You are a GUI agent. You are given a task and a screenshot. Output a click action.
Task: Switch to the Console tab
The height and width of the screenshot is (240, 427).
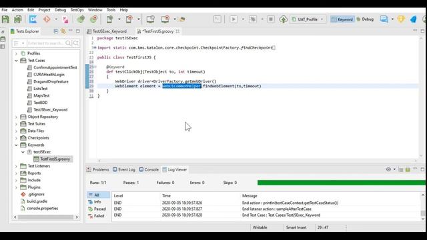pyautogui.click(x=149, y=169)
